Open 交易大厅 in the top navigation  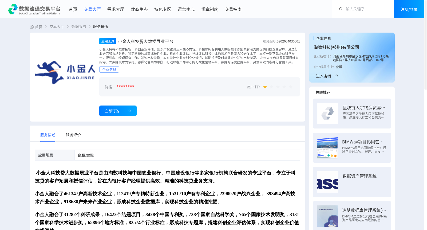(x=92, y=9)
